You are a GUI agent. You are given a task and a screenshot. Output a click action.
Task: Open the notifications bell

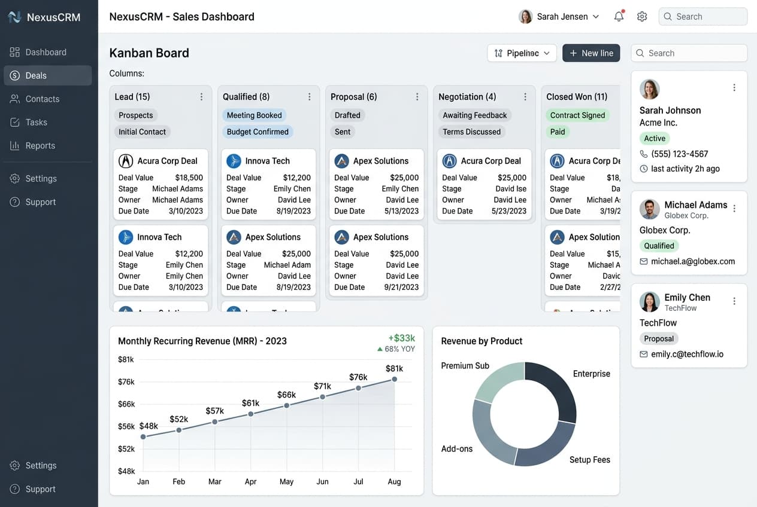tap(619, 17)
